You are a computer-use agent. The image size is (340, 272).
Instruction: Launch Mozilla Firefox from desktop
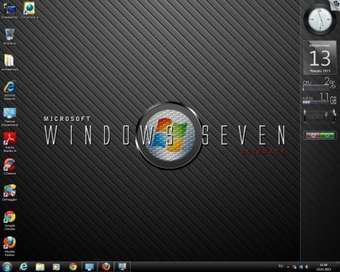click(x=10, y=246)
